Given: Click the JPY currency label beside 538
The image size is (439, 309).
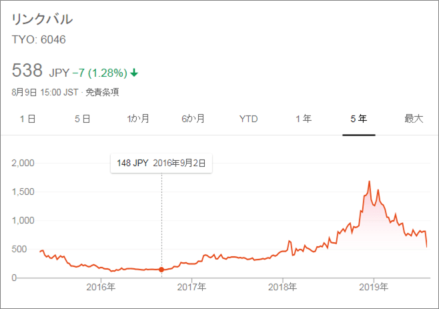Looking at the screenshot, I should 59,73.
